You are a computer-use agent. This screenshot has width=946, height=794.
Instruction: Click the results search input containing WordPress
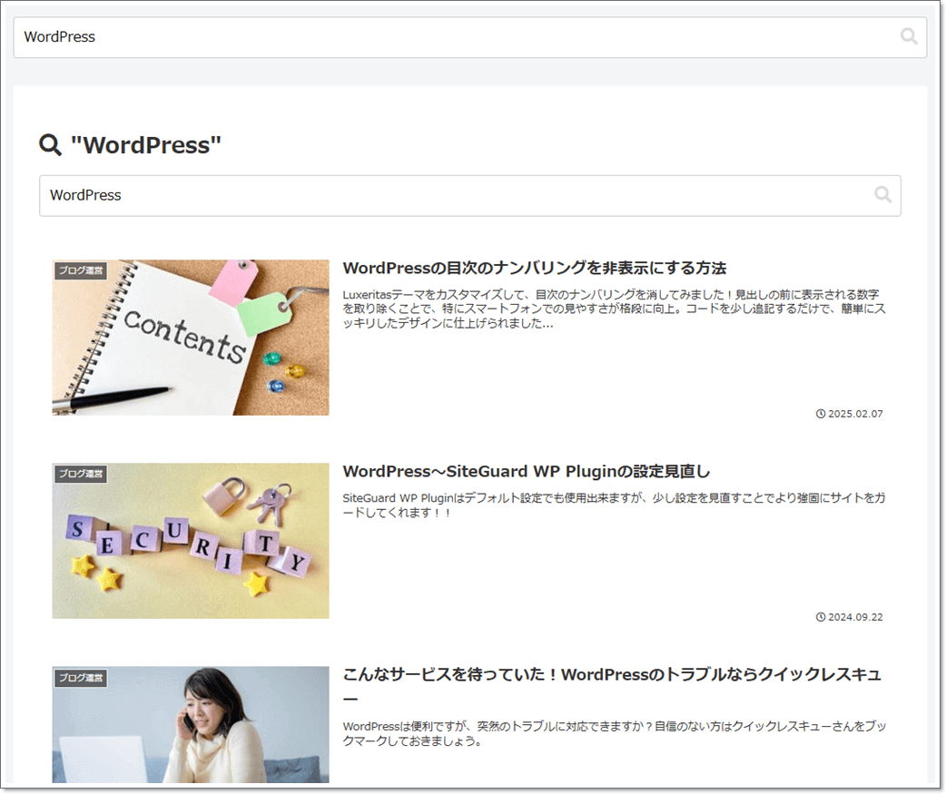tap(363, 195)
